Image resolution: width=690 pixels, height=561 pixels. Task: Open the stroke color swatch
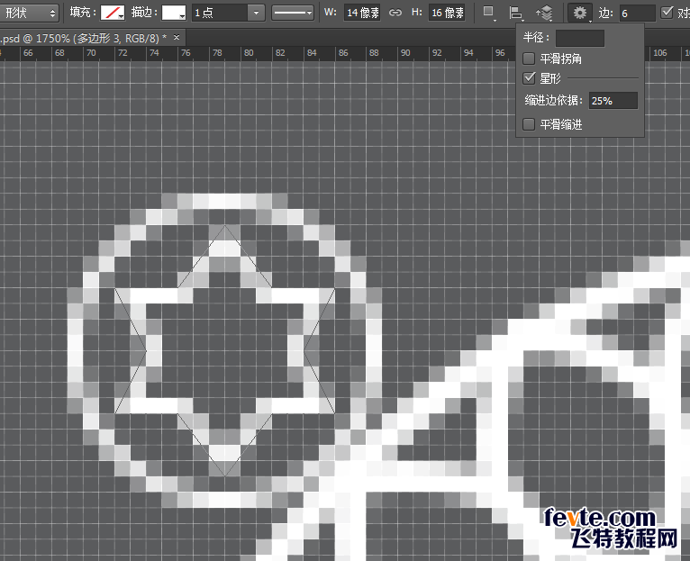(x=173, y=13)
